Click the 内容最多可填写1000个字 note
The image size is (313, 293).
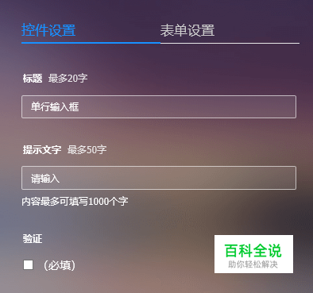75,202
